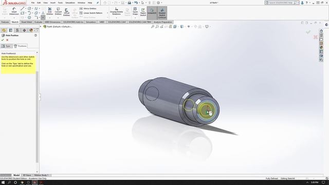This screenshot has height=185, width=329.
Task: Click Select cursor tool in quick access
Action: tap(142, 3)
